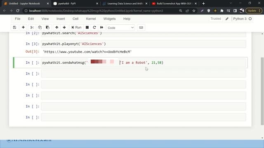Copy selected cells icon
Viewport: 264px width, 148px height.
click(40, 28)
